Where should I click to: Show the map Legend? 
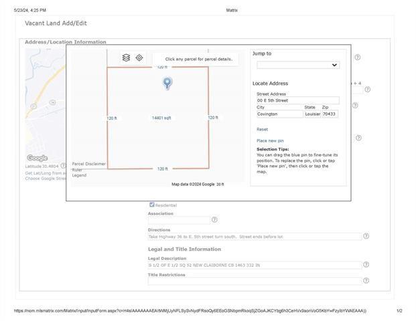coord(79,175)
